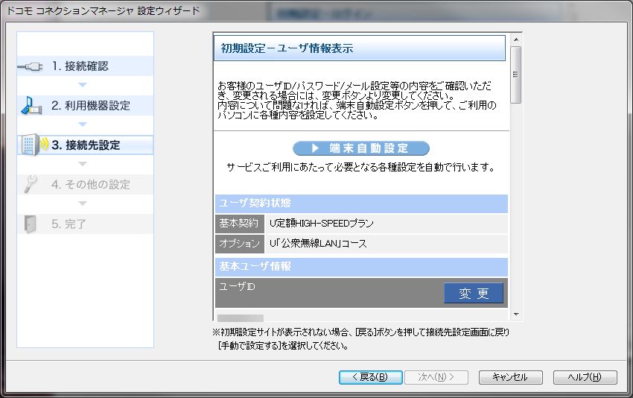Image resolution: width=633 pixels, height=398 pixels.
Task: Open help with ヘルプ(H) button
Action: (585, 377)
